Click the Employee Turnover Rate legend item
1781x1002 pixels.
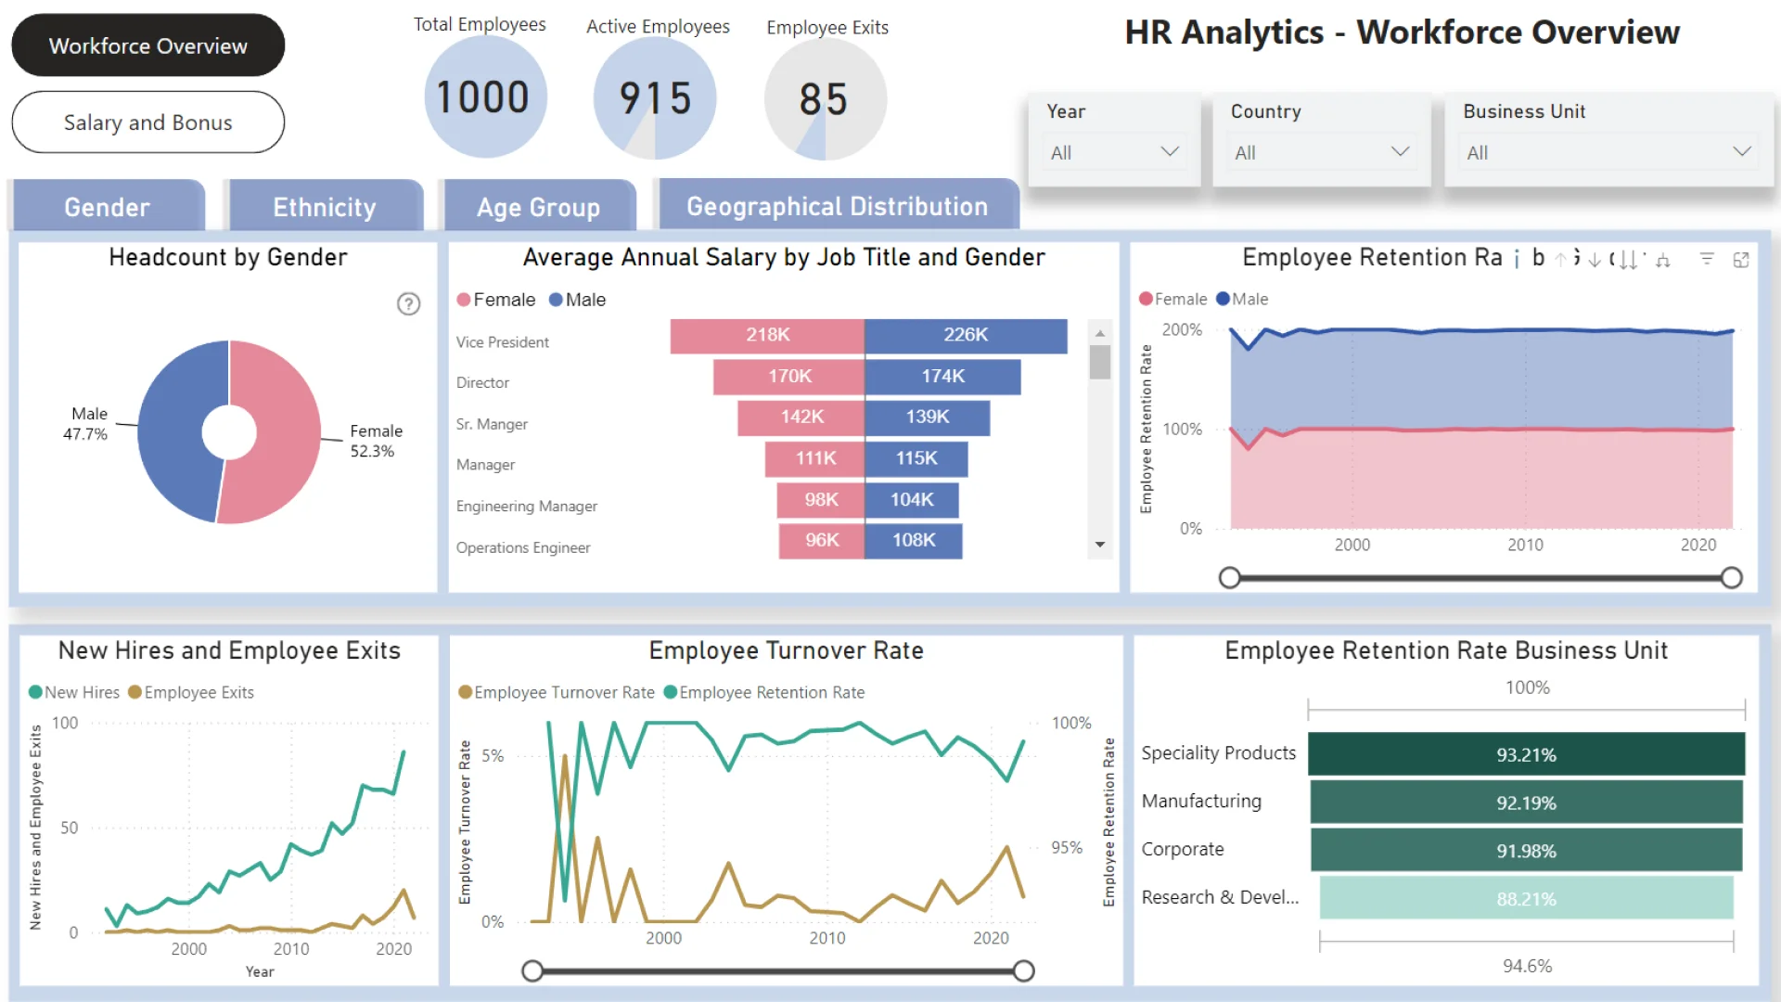click(x=557, y=692)
